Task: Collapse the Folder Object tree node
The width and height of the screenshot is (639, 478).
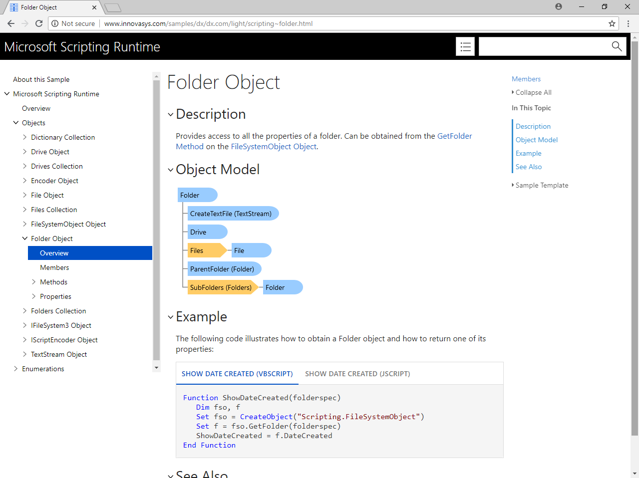Action: tap(25, 239)
